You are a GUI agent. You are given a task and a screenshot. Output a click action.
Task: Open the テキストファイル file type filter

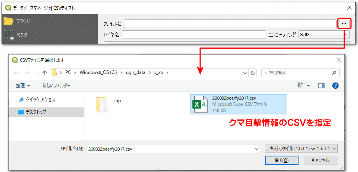pos(301,149)
